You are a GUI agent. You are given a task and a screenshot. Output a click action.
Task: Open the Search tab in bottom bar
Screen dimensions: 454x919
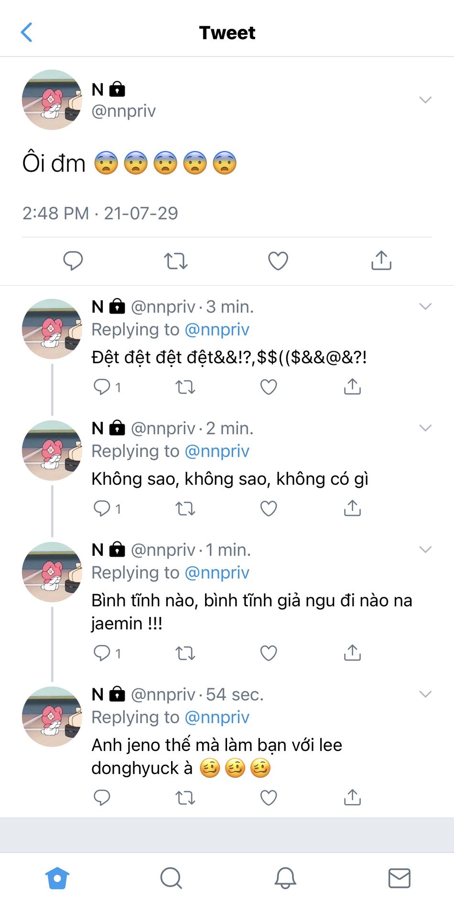pos(171,878)
